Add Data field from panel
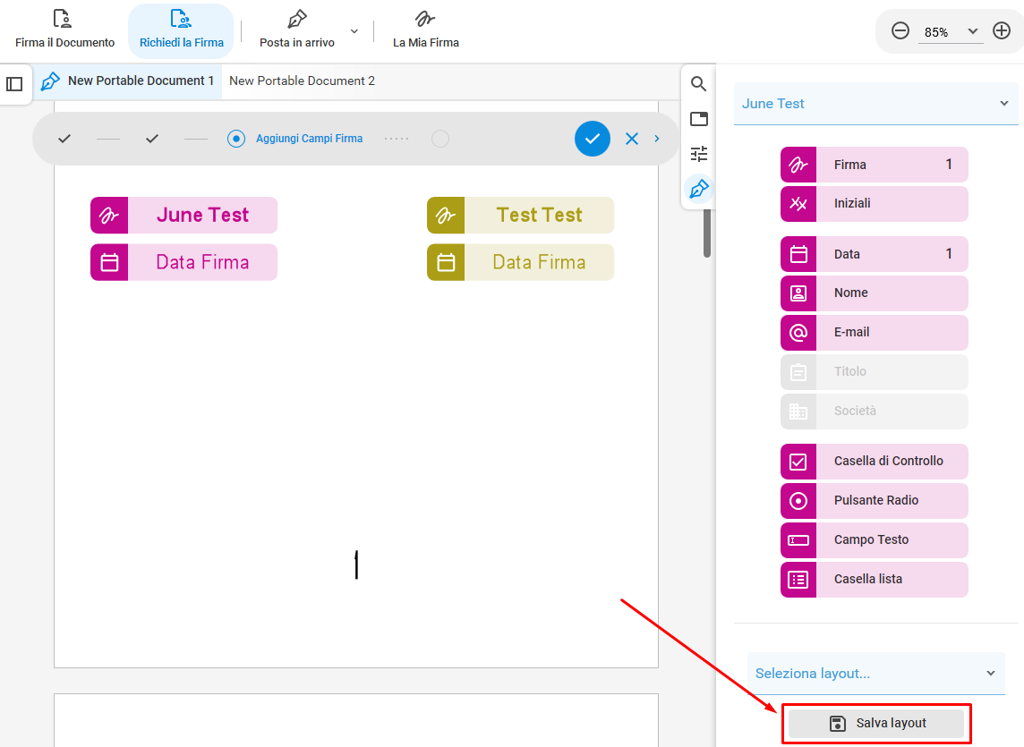This screenshot has width=1024, height=747. pos(874,254)
